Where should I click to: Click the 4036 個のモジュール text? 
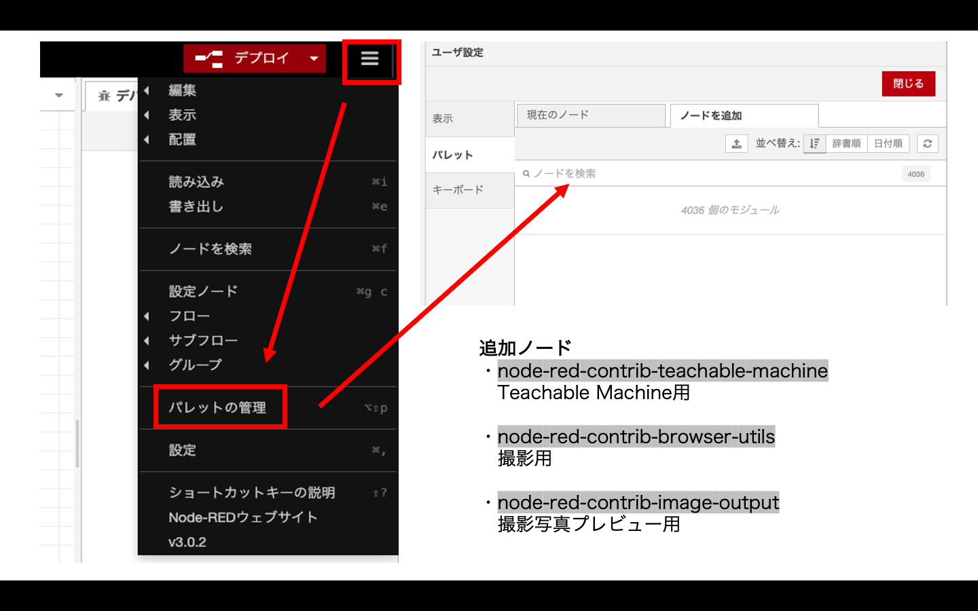coord(730,210)
